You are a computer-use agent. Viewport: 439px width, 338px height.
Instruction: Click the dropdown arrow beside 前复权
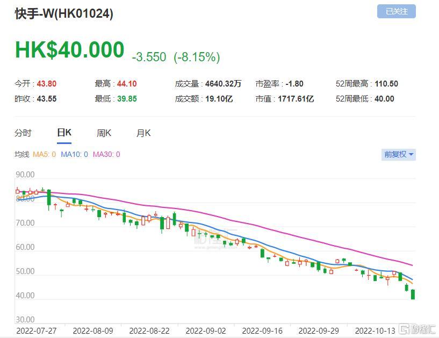click(411, 155)
